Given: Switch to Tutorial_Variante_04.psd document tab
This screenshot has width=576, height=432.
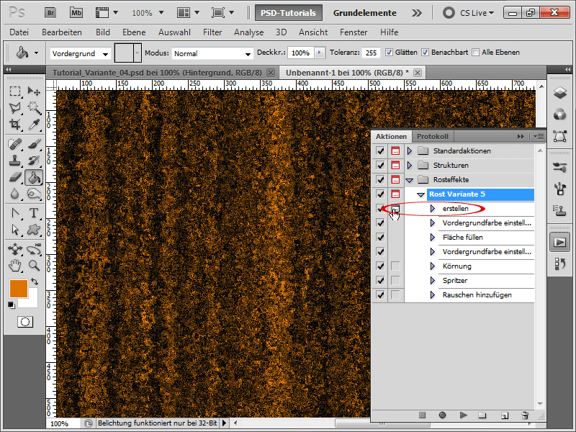Looking at the screenshot, I should coord(157,73).
